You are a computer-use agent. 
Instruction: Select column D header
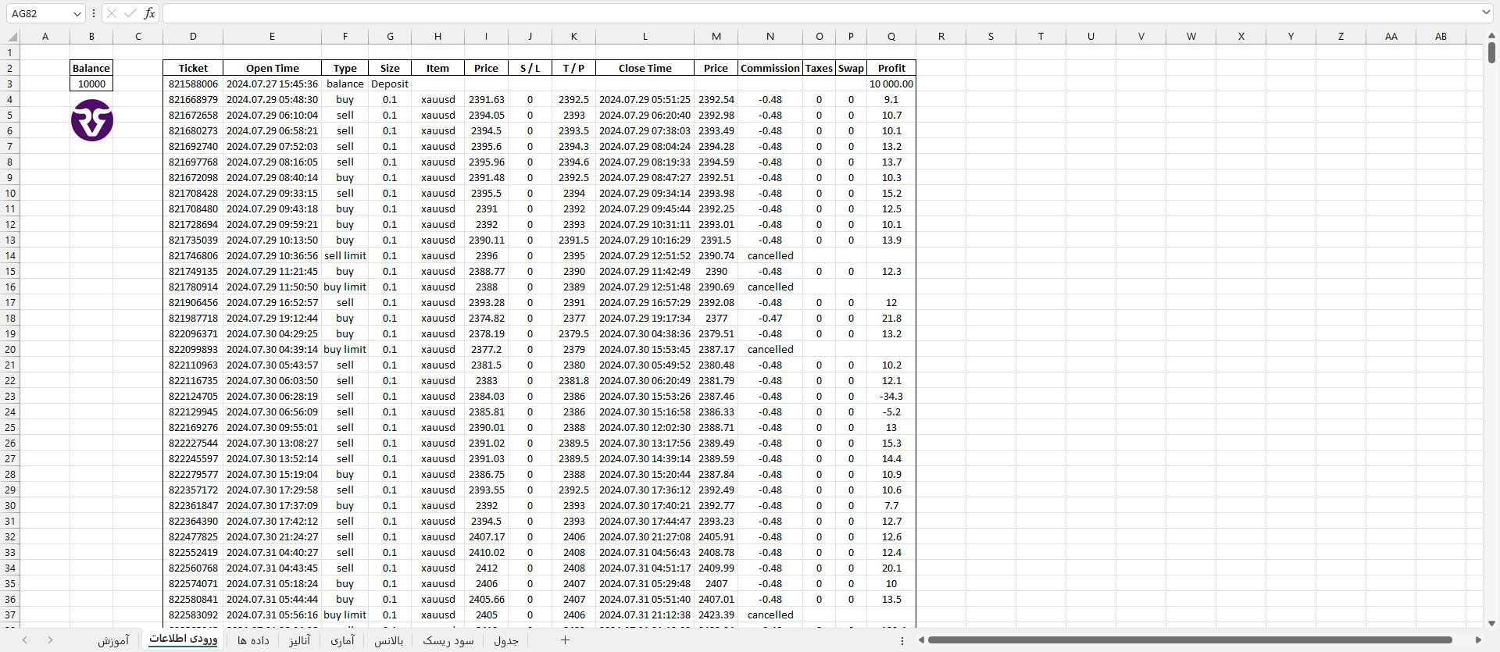[x=193, y=37]
